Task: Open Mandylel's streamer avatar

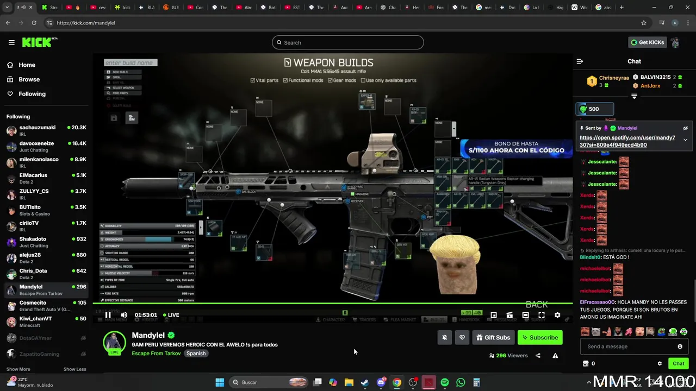Action: coord(114,343)
